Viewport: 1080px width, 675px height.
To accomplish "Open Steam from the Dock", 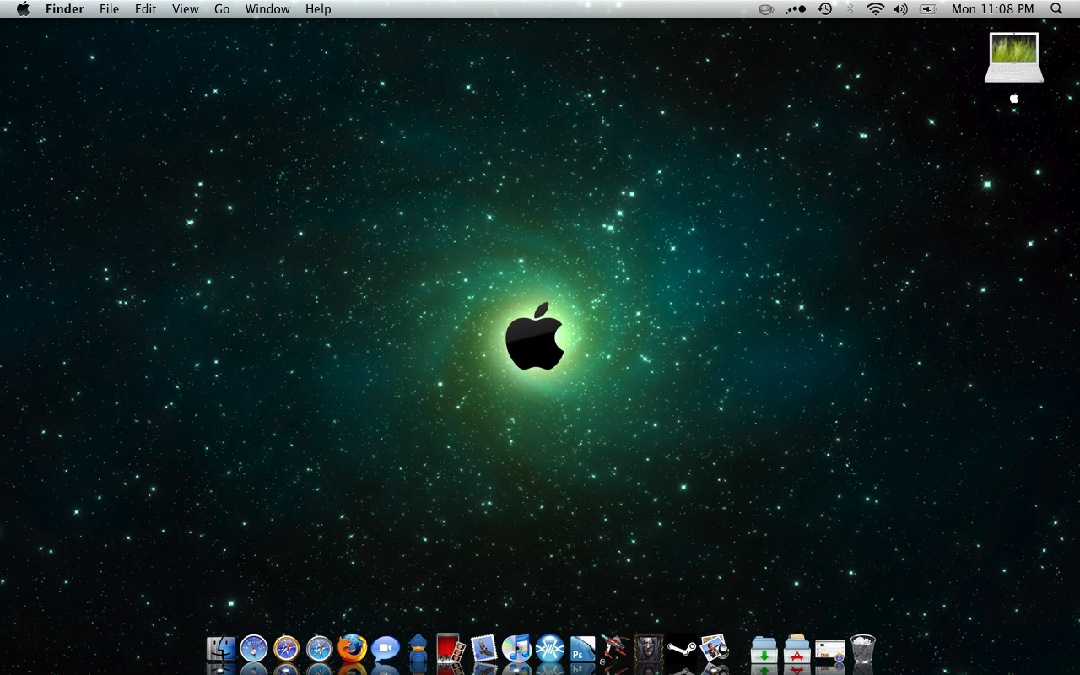I will [682, 649].
